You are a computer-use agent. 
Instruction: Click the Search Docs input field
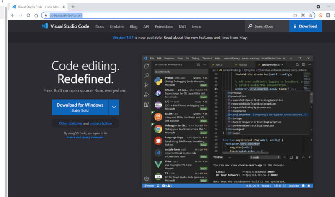point(268,26)
